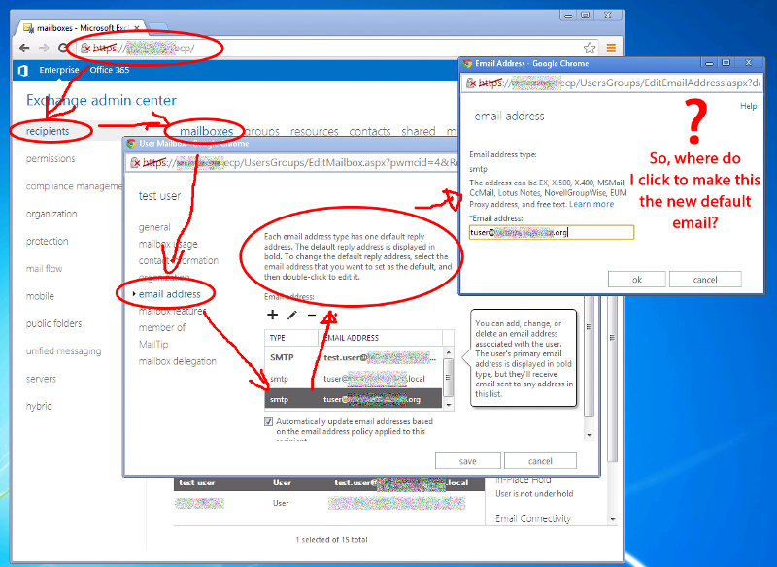Click the EditEmailAddress.aspx address bar
This screenshot has height=567, width=777.
coord(613,83)
